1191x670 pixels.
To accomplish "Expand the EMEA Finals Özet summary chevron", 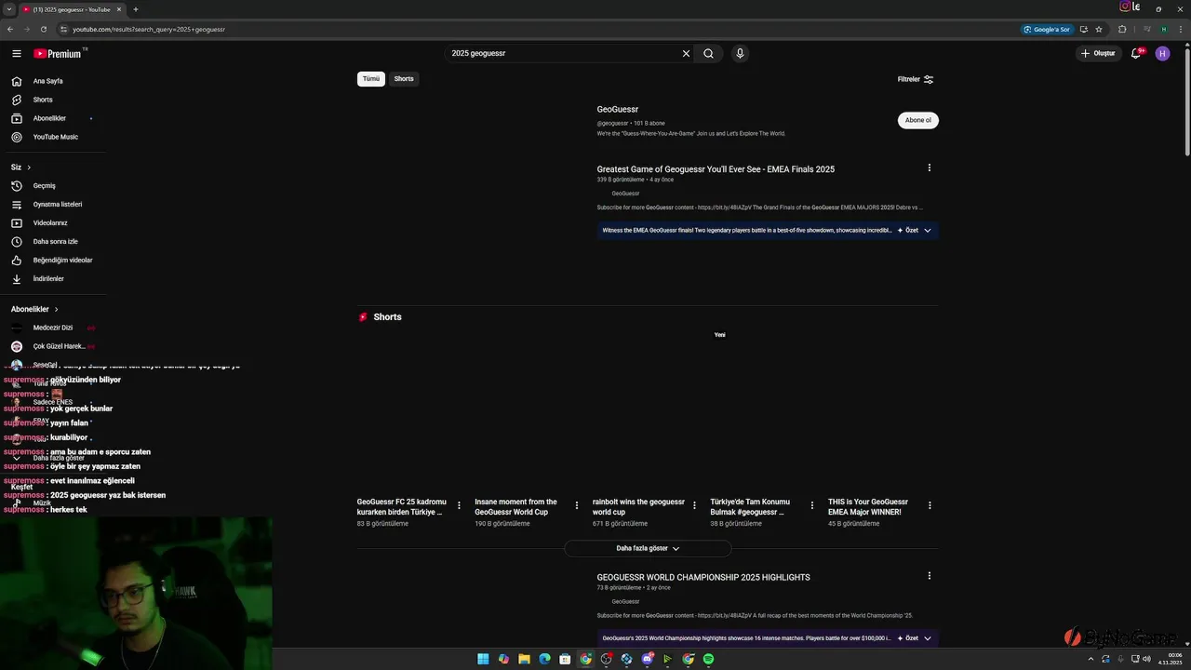I will 927,230.
